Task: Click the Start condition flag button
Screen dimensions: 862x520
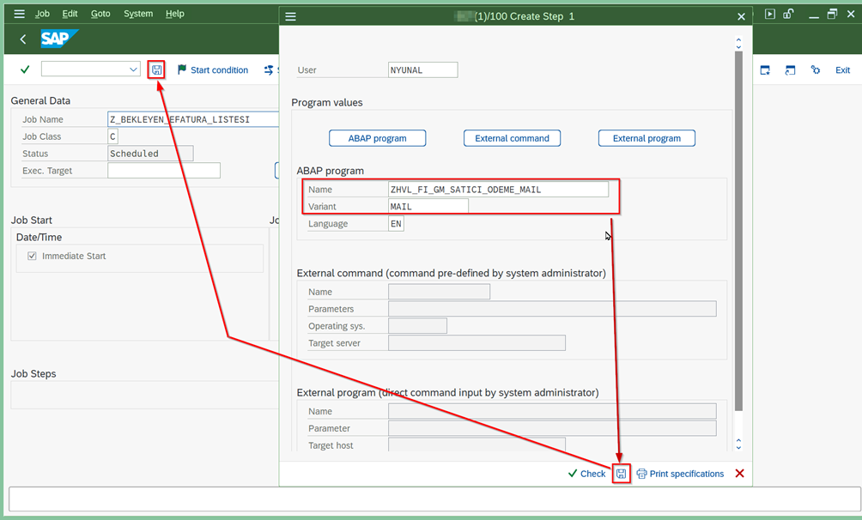Action: coord(213,70)
